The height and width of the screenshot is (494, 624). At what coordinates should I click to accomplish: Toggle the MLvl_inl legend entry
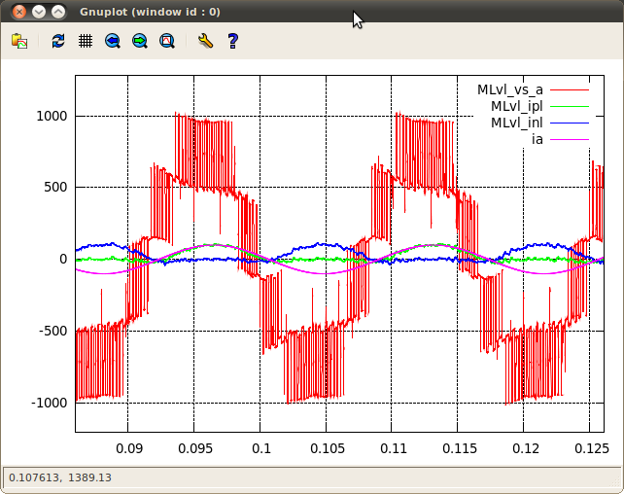pyautogui.click(x=516, y=123)
